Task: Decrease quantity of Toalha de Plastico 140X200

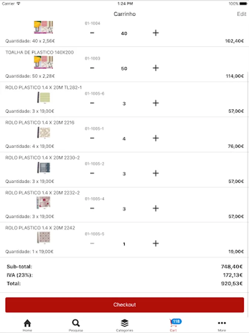Action: click(x=92, y=68)
